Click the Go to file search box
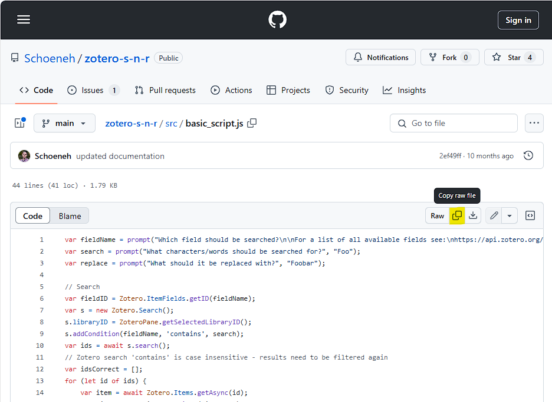This screenshot has height=402, width=552. click(x=454, y=123)
